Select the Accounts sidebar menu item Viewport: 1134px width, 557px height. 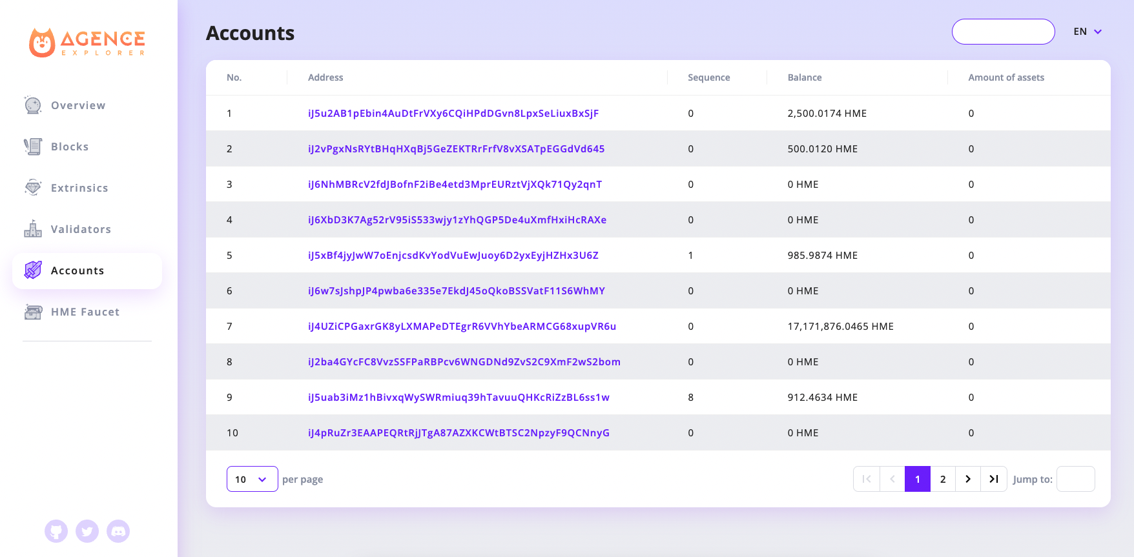point(87,271)
